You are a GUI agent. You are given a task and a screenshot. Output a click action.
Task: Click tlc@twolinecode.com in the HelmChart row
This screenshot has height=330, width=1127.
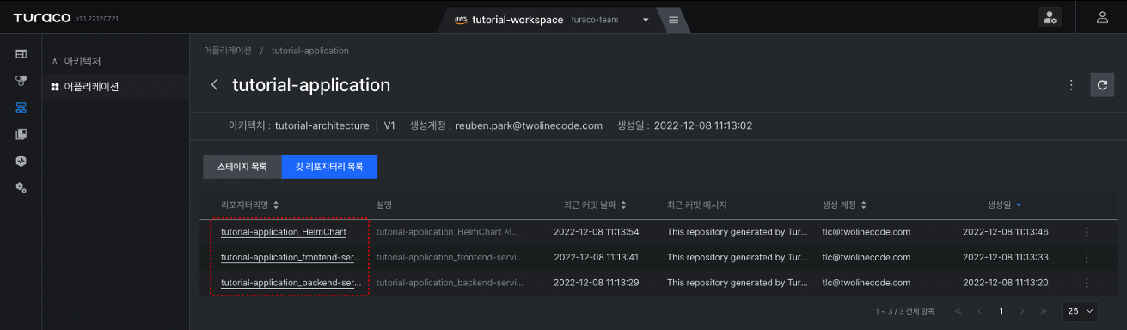click(x=866, y=232)
